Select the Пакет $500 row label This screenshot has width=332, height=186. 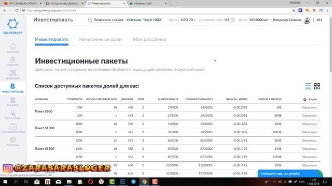[x=44, y=112]
